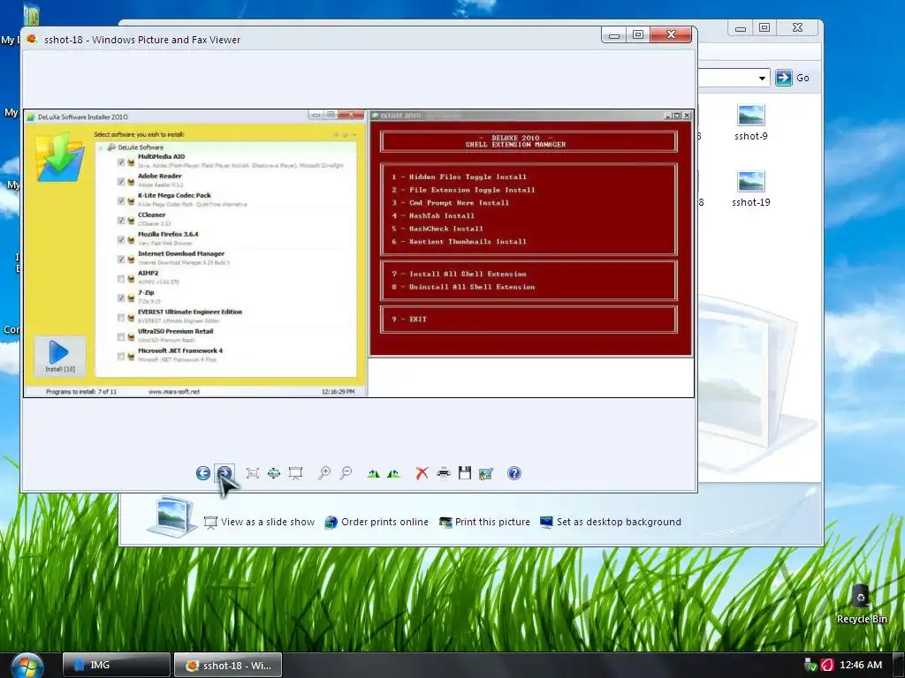Open the picture for editing via the toolbar
Image resolution: width=905 pixels, height=678 pixels.
click(486, 473)
